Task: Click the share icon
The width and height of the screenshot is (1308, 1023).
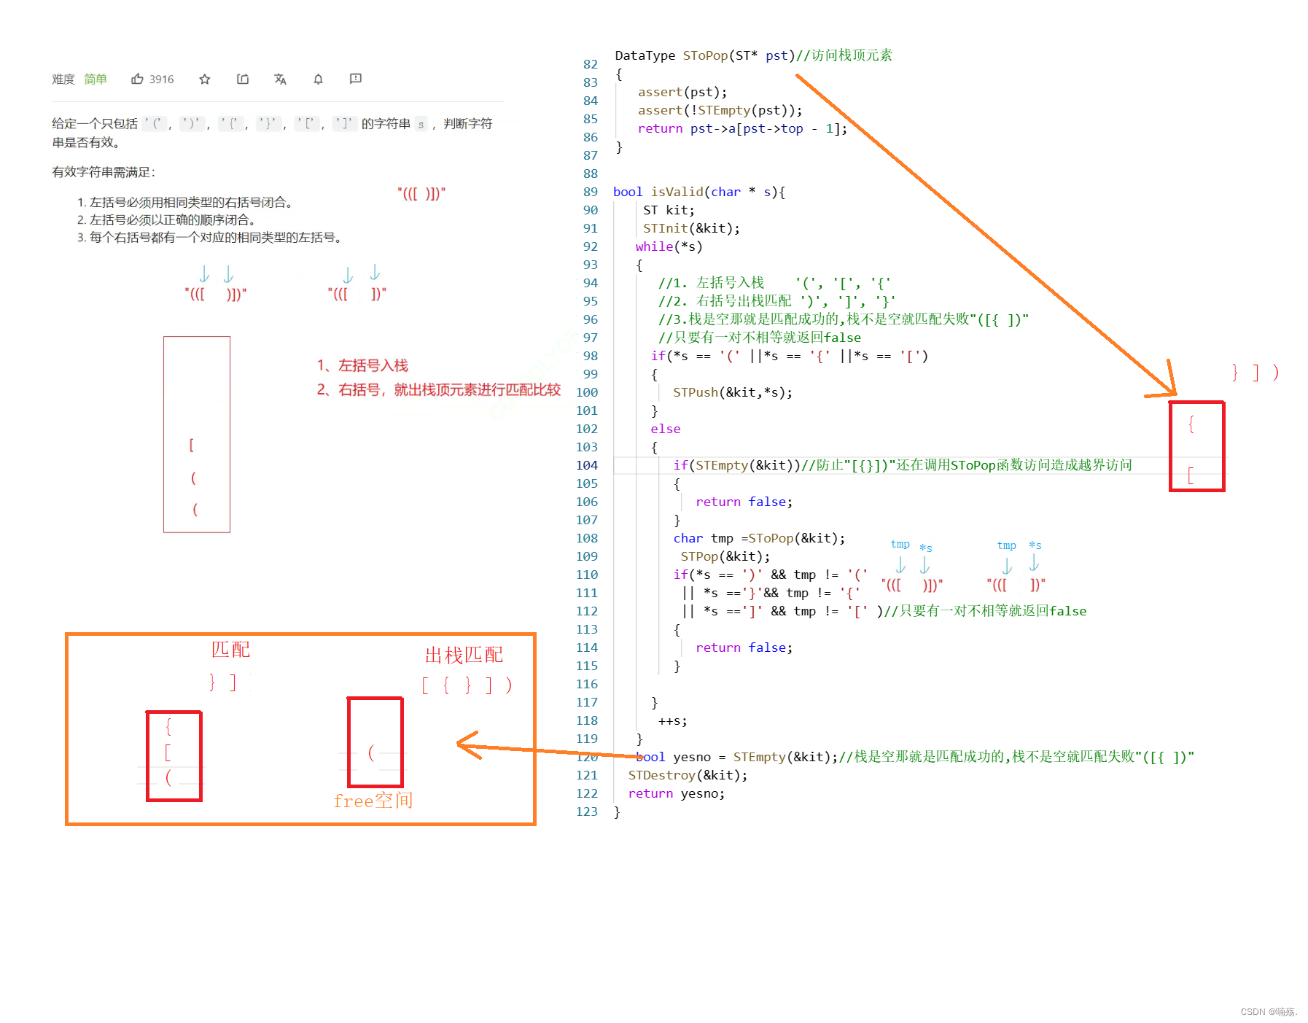Action: (243, 79)
